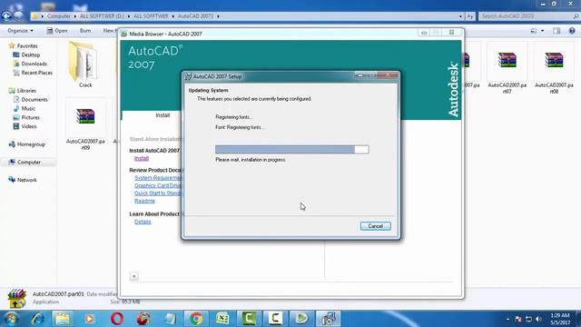581x327 pixels.
Task: Open Documents library in the sidebar
Action: 30,99
